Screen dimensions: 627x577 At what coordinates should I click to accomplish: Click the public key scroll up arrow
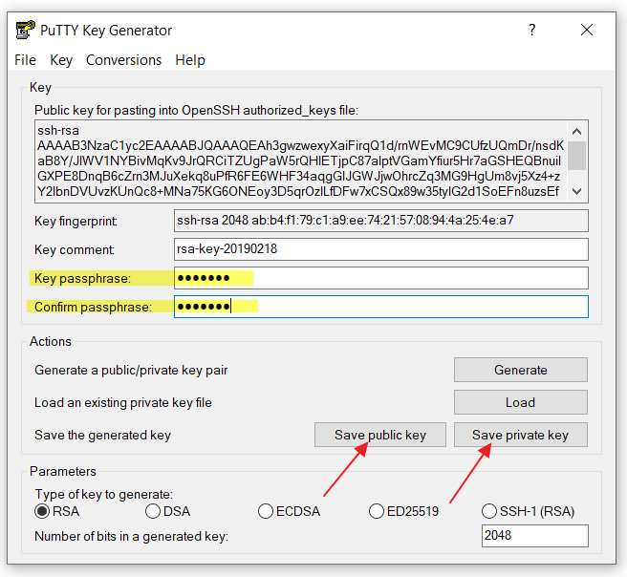[x=576, y=132]
